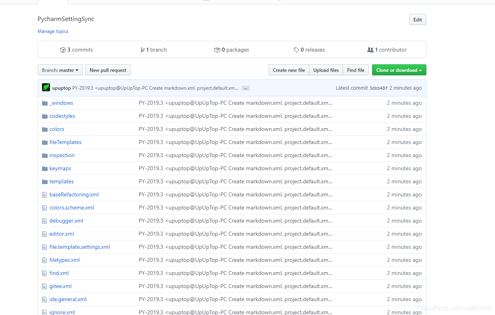The height and width of the screenshot is (315, 495).
Task: Click the Find file button
Action: [x=356, y=70]
